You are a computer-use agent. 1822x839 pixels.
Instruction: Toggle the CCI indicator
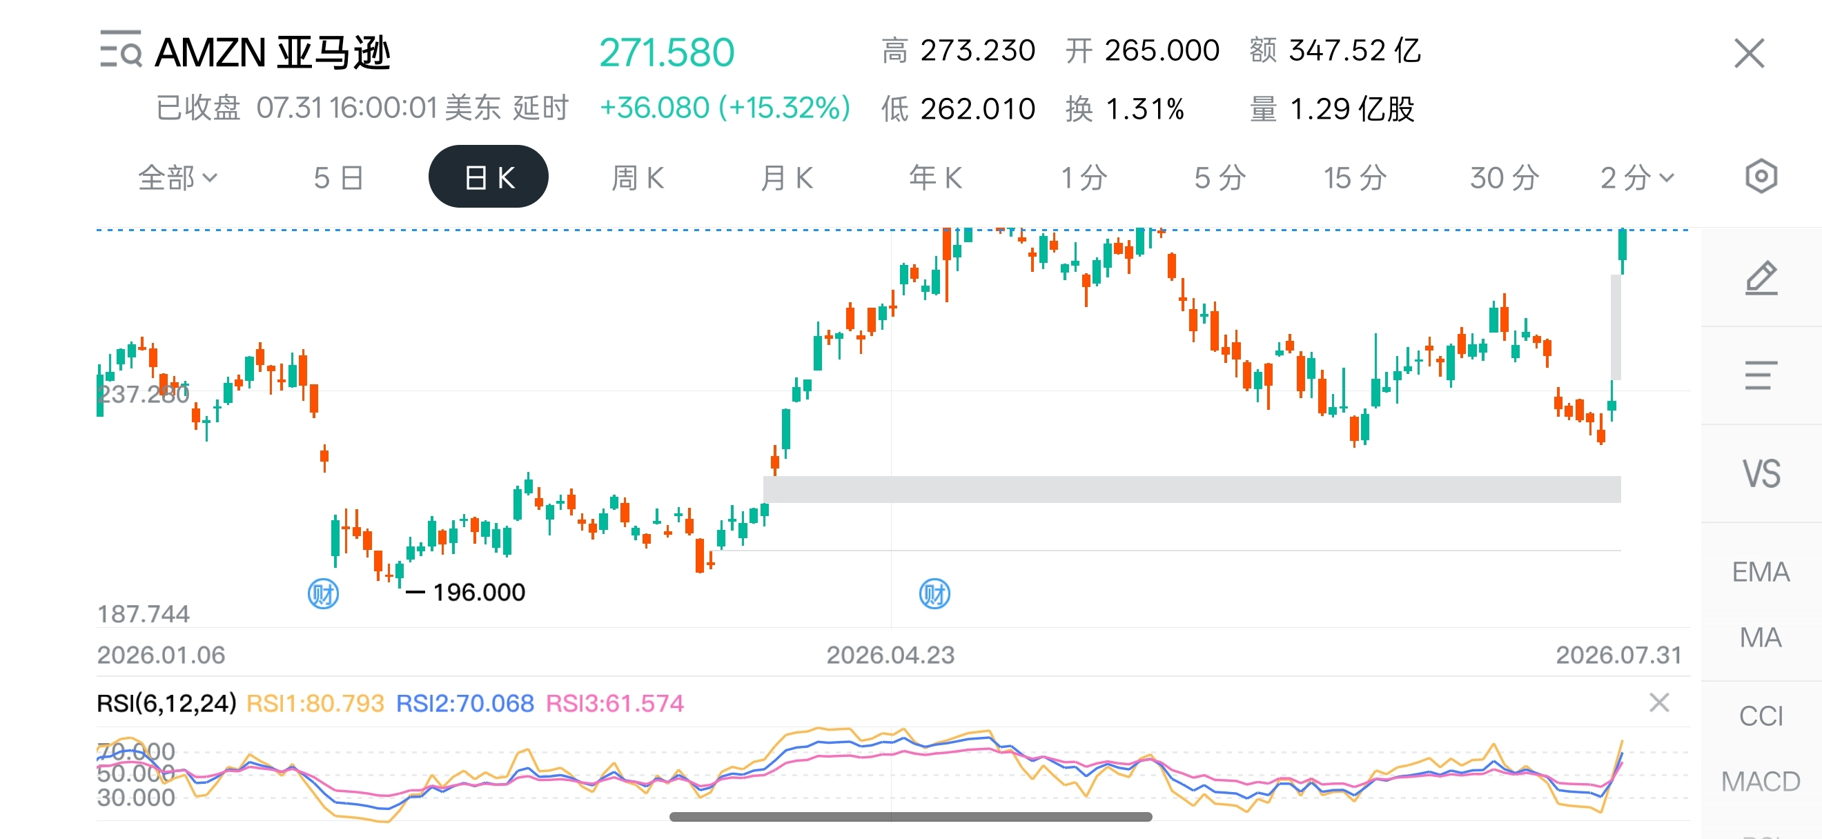point(1761,716)
